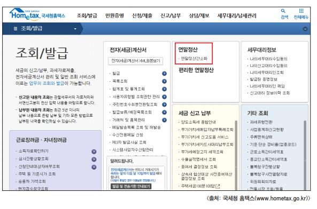This screenshot has width=317, height=209.
Task: Open the 시스템사업자수신함관리 link
Action: point(133,150)
